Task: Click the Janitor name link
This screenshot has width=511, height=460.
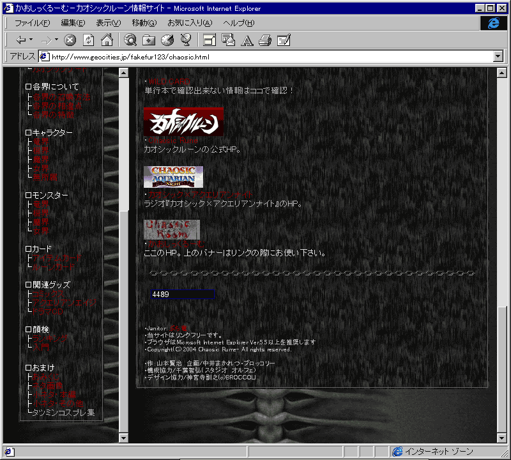Action: [178, 328]
